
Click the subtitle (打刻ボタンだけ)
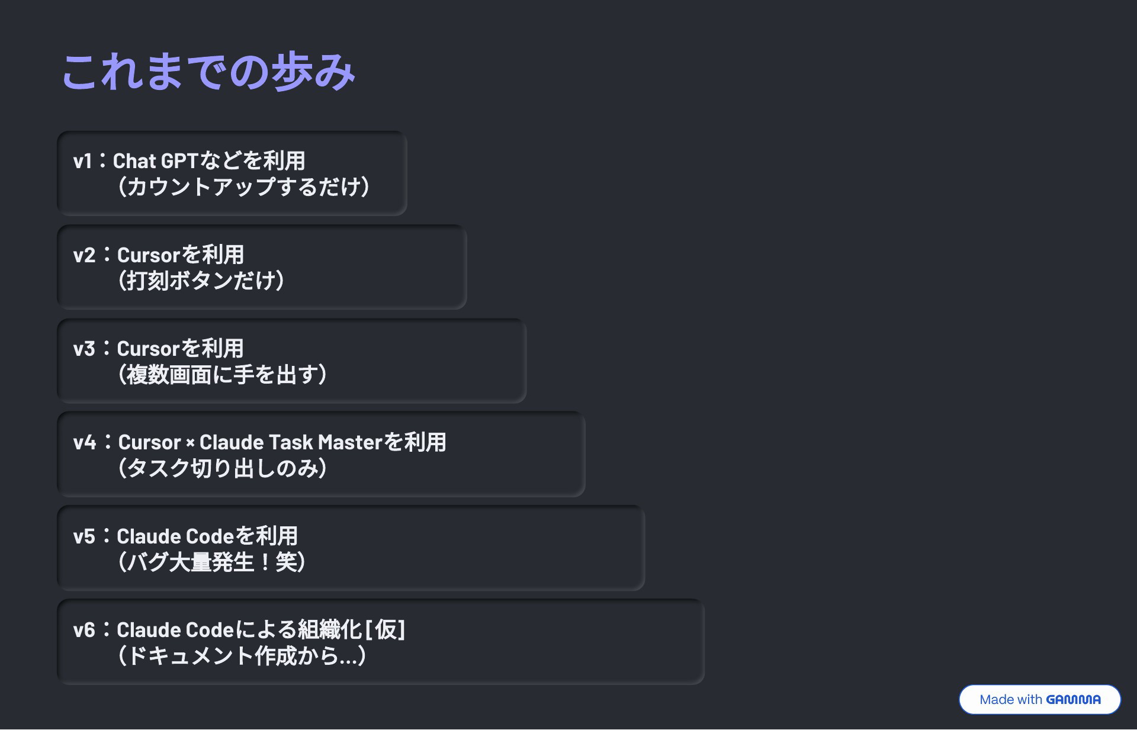201,280
